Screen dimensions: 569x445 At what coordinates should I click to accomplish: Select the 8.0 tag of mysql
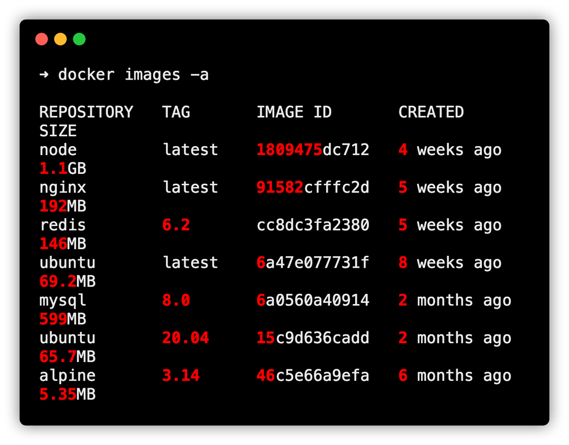tap(176, 300)
